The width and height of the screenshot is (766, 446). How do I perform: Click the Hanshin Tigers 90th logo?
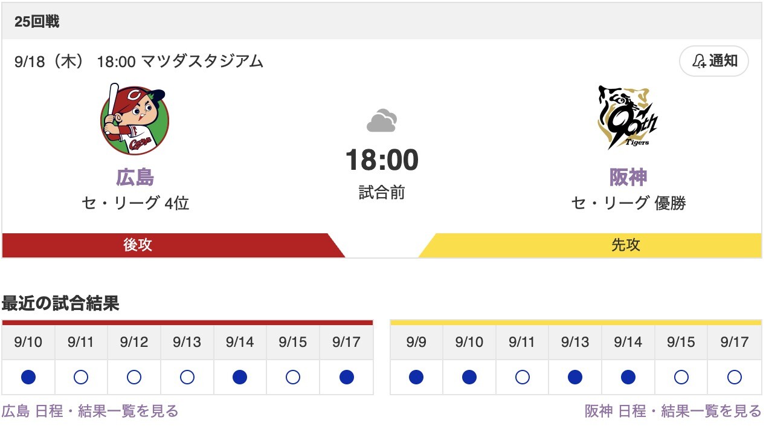[x=628, y=118]
